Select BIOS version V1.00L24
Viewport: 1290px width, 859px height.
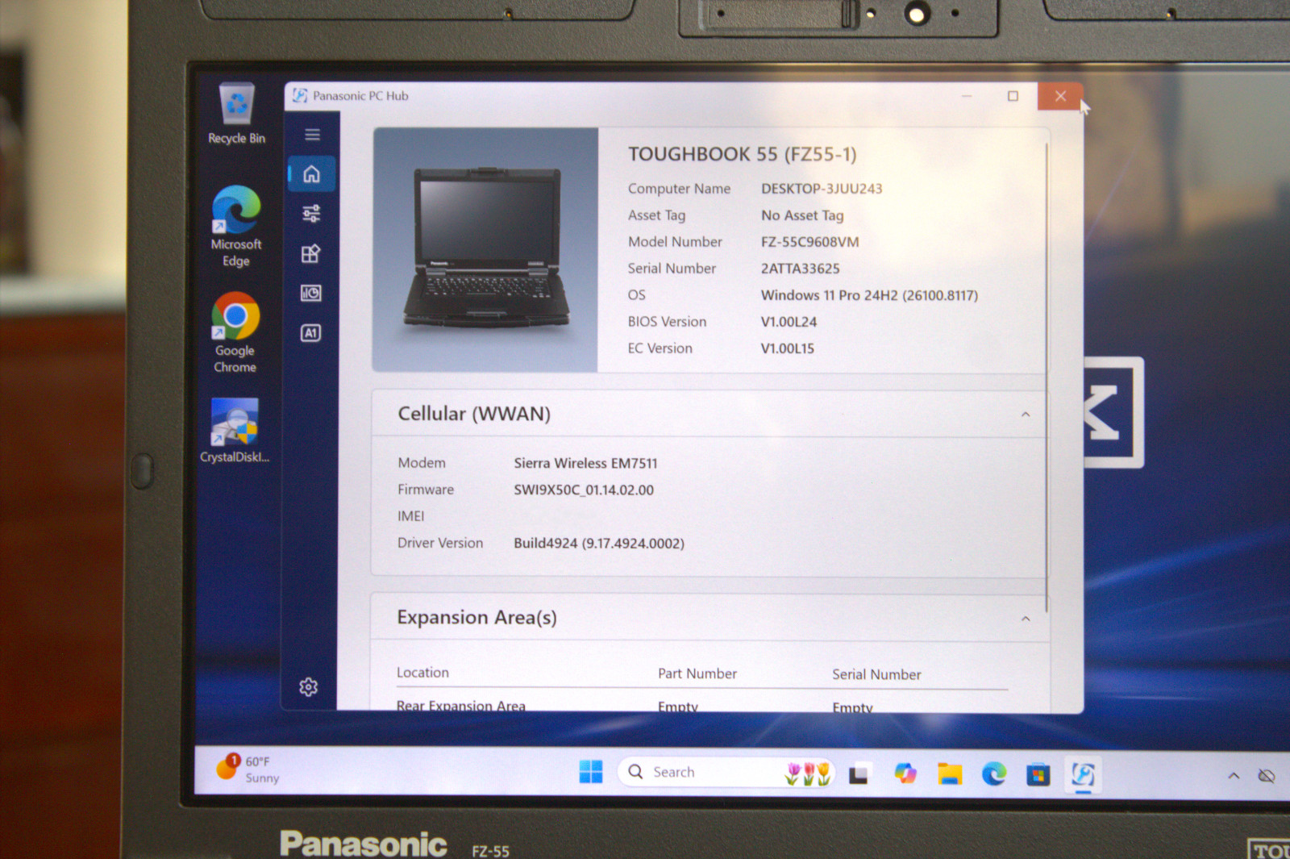click(x=789, y=322)
